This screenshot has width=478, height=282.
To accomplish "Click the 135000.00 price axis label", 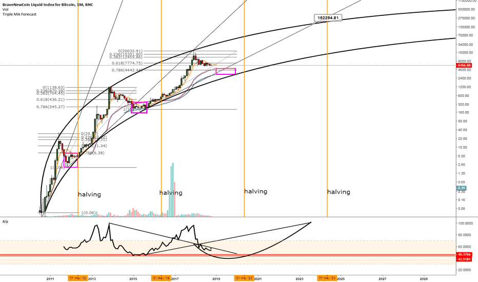I will click(467, 27).
